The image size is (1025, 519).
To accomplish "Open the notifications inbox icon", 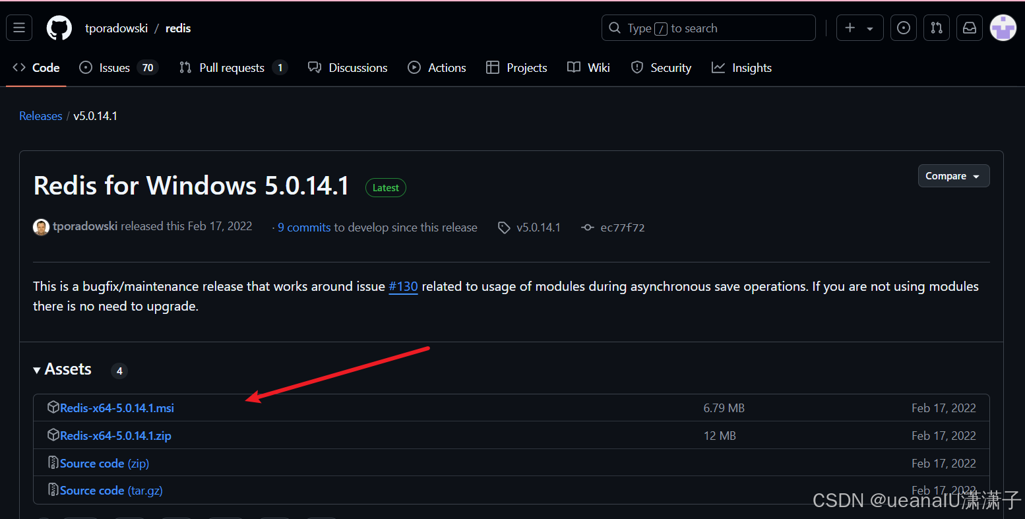I will pos(970,28).
